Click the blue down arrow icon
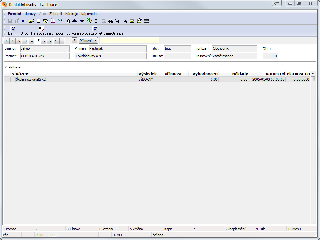Screen dimensions: 320x240 click(82, 21)
